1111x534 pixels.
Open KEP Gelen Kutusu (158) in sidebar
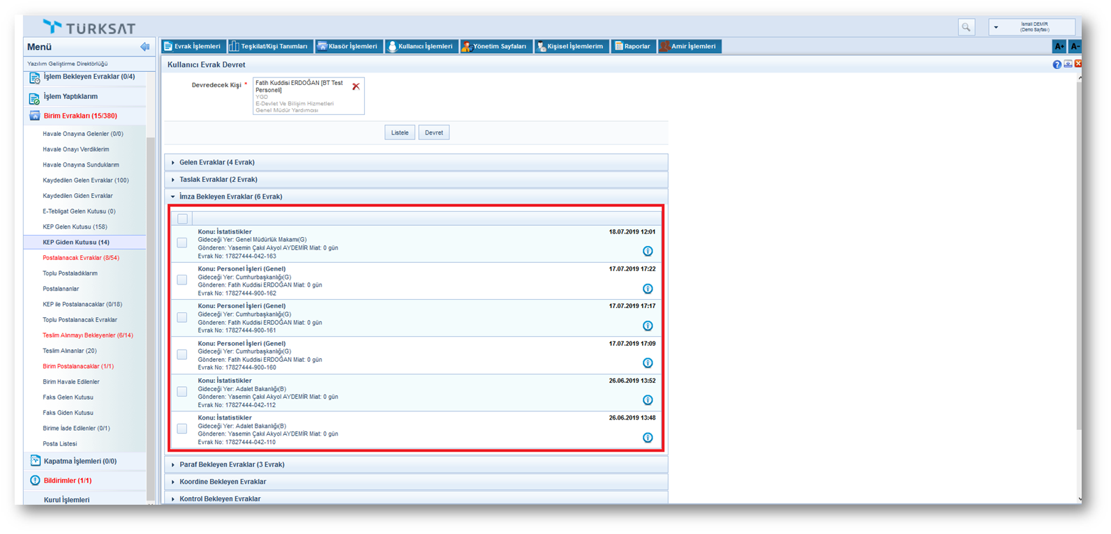coord(75,227)
